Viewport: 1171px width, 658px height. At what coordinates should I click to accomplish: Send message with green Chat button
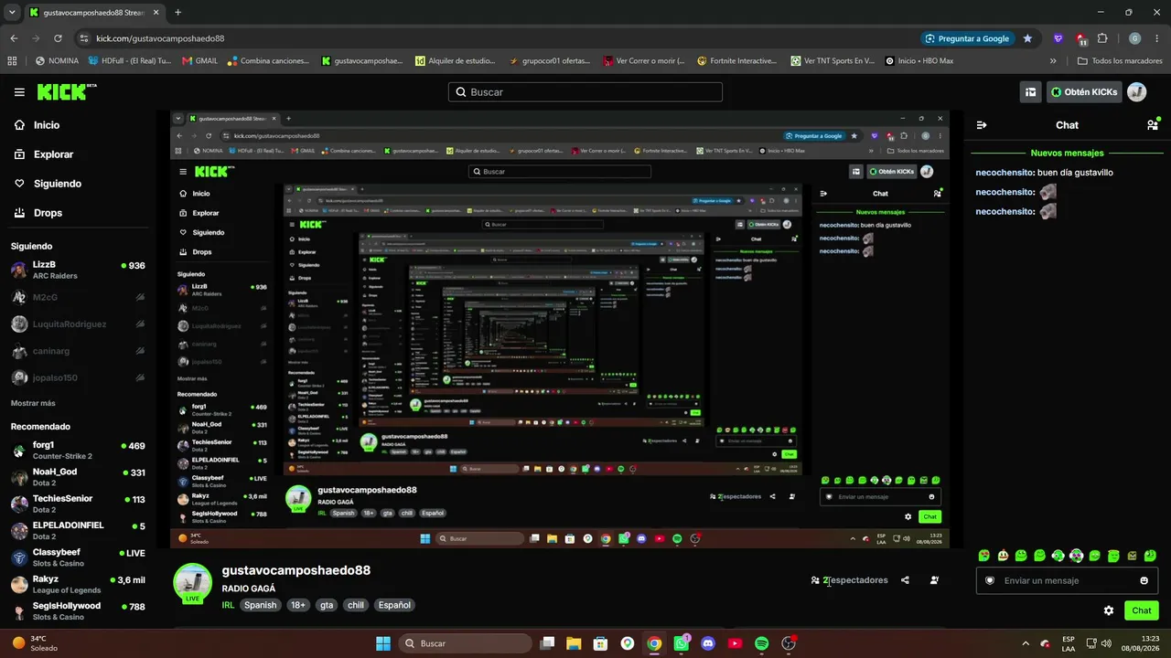click(x=1142, y=610)
